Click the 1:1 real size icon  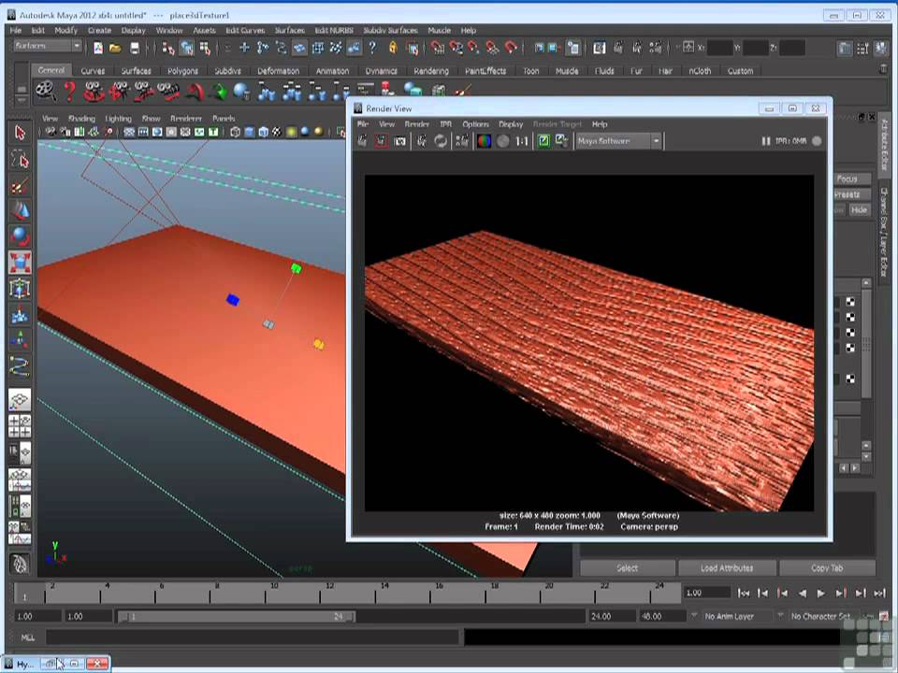[522, 141]
